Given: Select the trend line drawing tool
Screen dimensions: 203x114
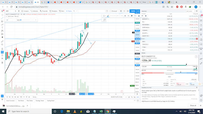Looking at the screenshot, I should (x=2, y=18).
